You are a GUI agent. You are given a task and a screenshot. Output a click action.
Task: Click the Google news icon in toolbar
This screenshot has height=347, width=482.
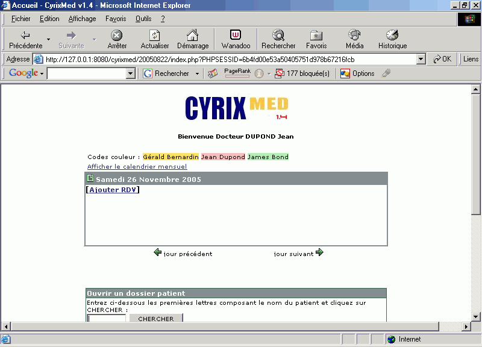point(213,73)
